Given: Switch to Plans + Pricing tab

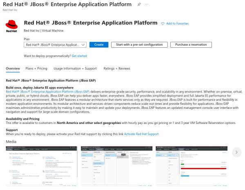Looking at the screenshot, I should [x=36, y=68].
